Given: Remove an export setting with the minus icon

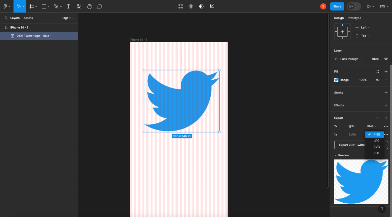Looking at the screenshot, I should pyautogui.click(x=378, y=118).
